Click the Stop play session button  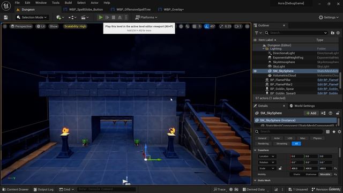tap(114, 17)
